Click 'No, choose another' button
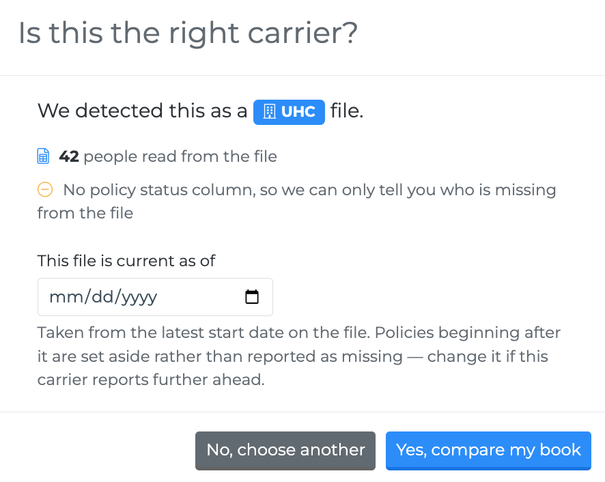This screenshot has width=605, height=482. [x=285, y=451]
